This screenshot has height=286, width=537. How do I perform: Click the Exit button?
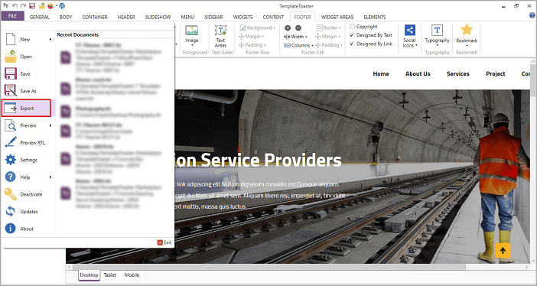[164, 242]
